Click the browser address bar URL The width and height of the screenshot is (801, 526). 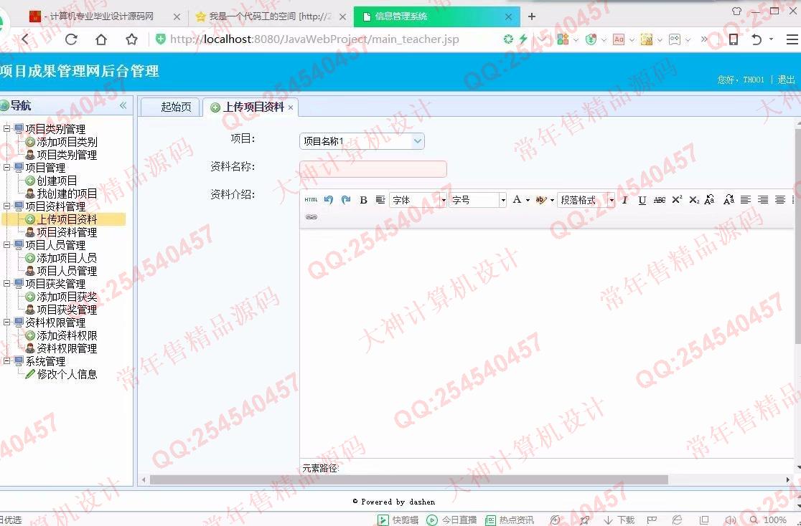click(x=314, y=39)
